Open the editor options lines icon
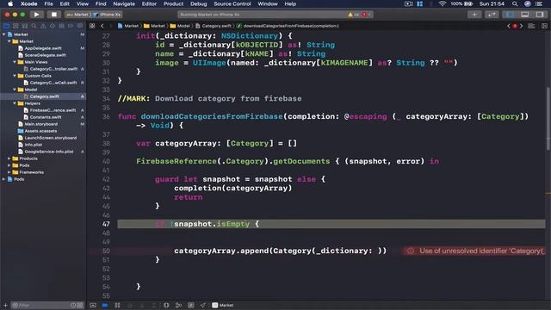 (x=531, y=26)
